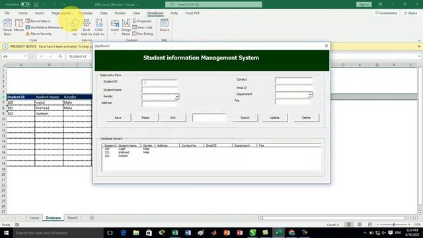Image resolution: width=423 pixels, height=238 pixels.
Task: Open the Gender combo box dropdown
Action: (x=176, y=97)
